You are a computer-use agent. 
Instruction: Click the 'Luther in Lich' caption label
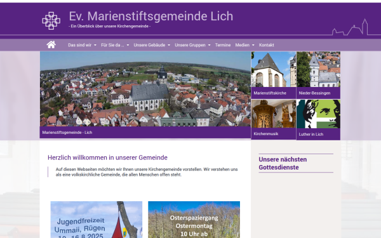(x=311, y=135)
